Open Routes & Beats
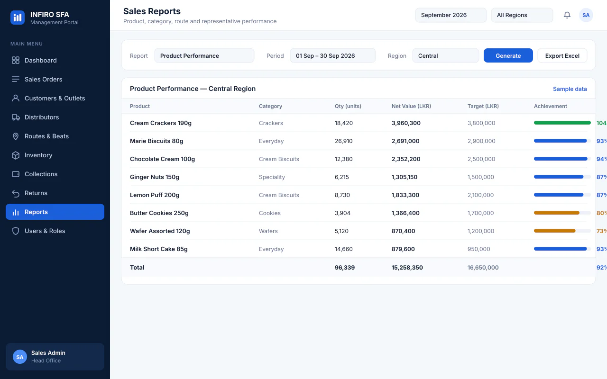The height and width of the screenshot is (379, 607). [x=55, y=136]
